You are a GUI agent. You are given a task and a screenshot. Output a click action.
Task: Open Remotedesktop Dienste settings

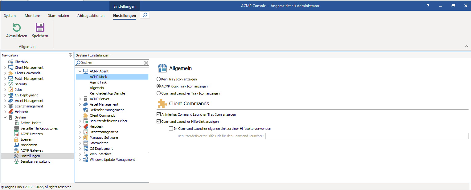(x=107, y=93)
